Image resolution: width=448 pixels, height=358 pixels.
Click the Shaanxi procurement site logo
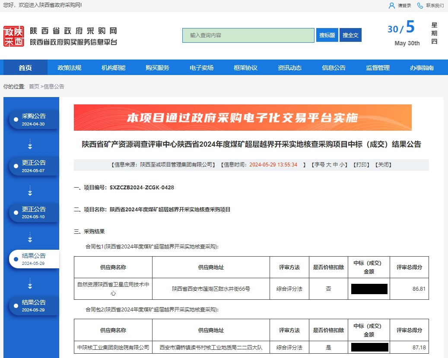pos(14,36)
